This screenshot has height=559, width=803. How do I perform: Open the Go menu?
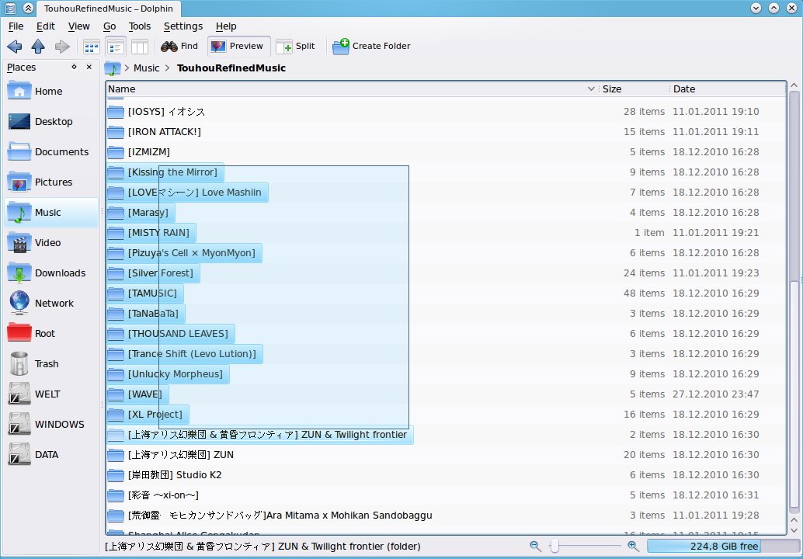point(109,26)
